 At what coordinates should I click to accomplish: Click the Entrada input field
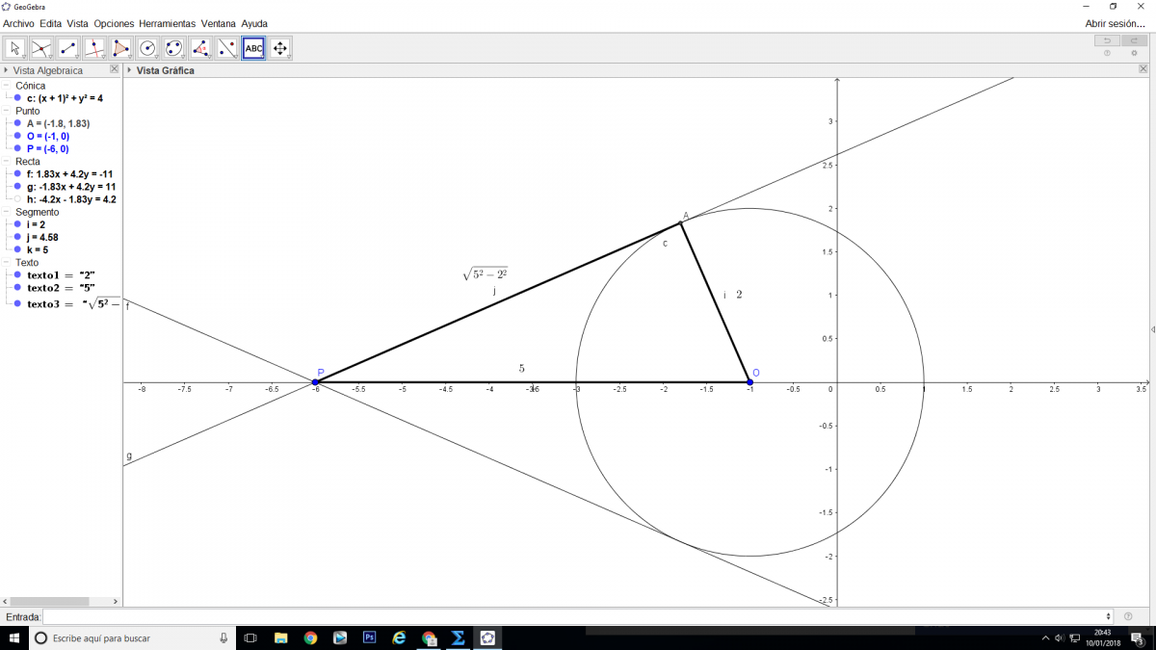click(x=576, y=616)
